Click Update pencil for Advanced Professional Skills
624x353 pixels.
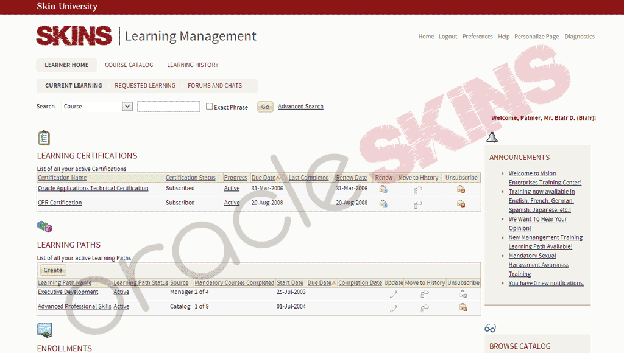click(x=394, y=309)
